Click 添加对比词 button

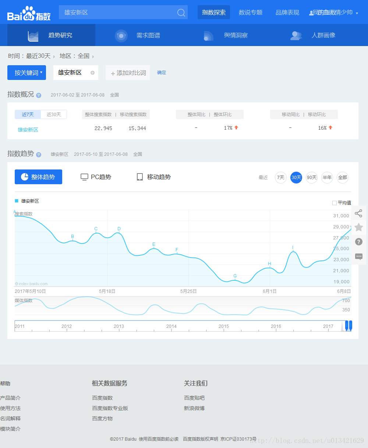coord(128,73)
